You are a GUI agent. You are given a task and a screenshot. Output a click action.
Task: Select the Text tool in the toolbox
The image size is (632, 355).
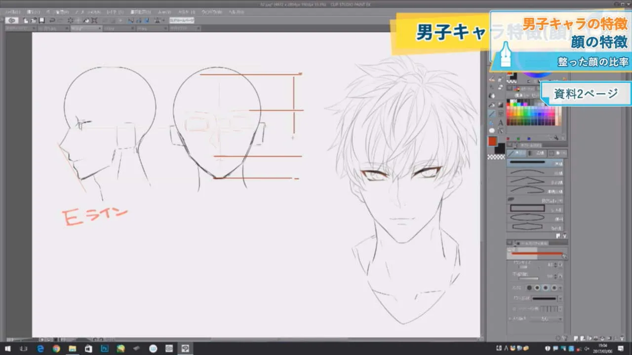click(x=501, y=122)
